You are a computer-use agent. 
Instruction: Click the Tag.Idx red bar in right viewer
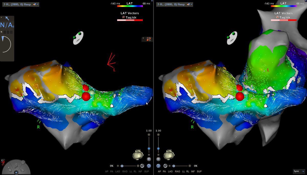[x=284, y=20]
